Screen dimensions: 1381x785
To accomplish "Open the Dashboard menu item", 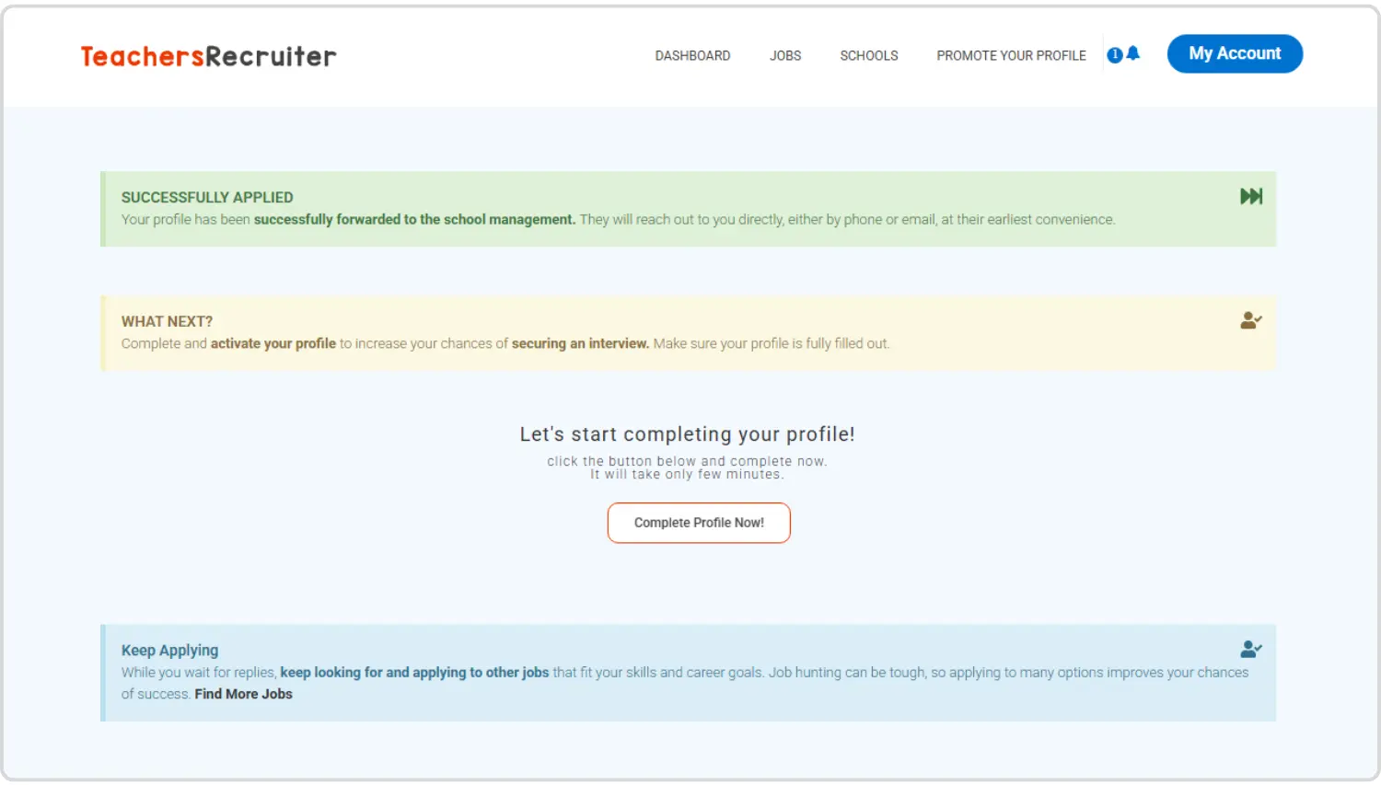I will point(692,56).
